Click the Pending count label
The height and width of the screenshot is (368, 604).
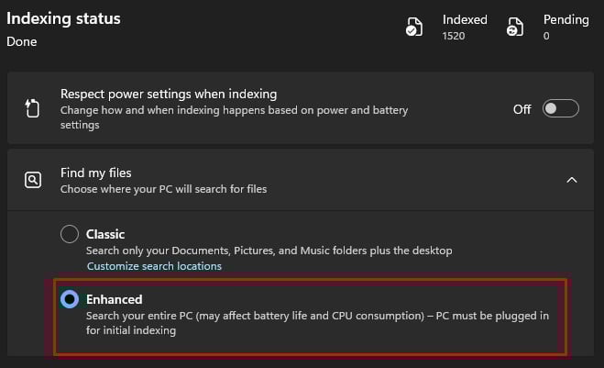(566, 19)
